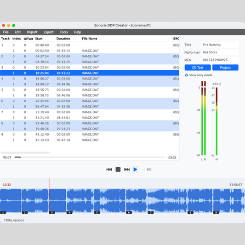Screen dimensions: 245x245
Task: Select the first row starting 00:00:00
Action: tap(90, 45)
